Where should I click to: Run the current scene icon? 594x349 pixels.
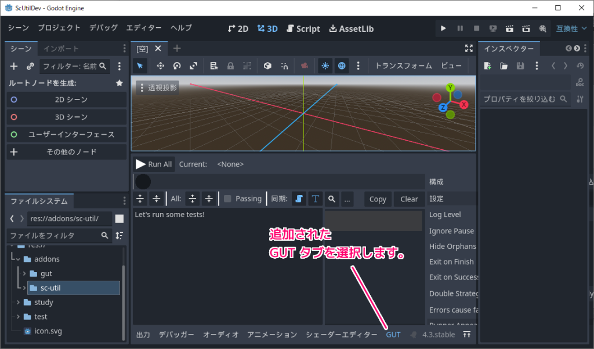tap(509, 28)
